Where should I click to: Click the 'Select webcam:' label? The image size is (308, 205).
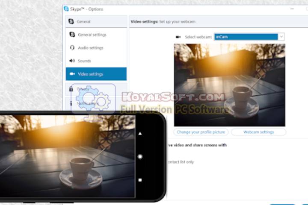point(198,37)
